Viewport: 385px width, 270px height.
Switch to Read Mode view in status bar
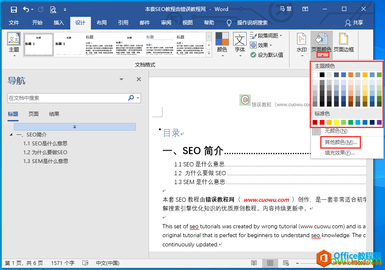click(254, 263)
